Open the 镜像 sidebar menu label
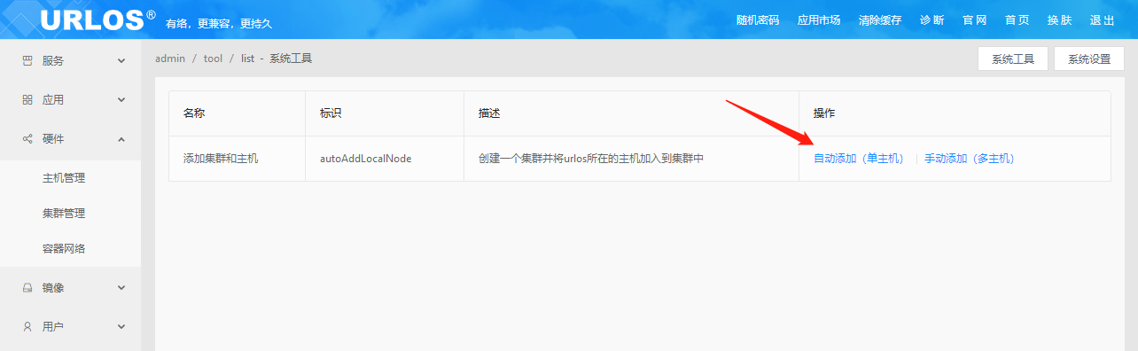This screenshot has width=1138, height=351. (53, 288)
